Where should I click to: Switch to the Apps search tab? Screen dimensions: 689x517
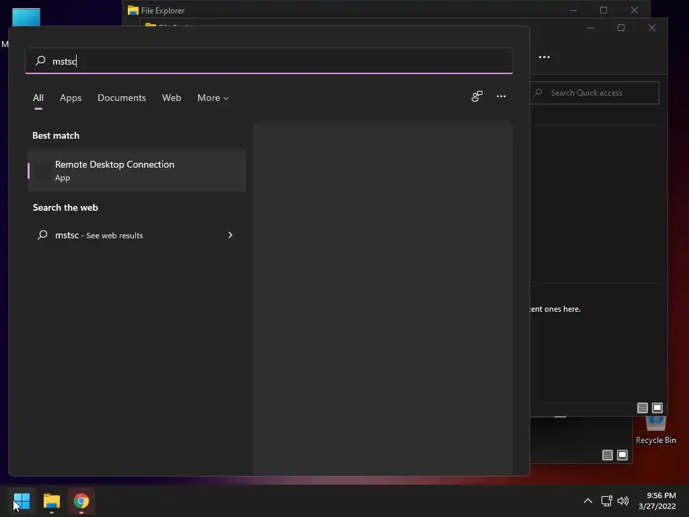click(x=71, y=98)
